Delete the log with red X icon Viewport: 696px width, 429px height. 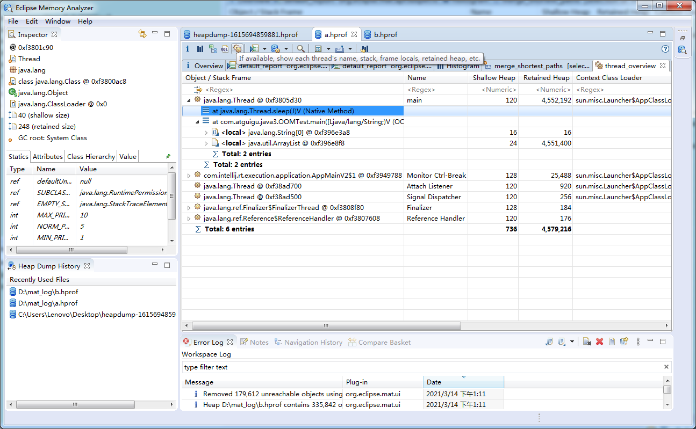(600, 341)
